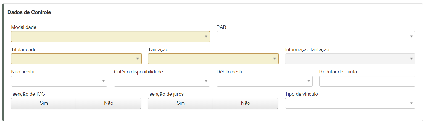
Task: Expand the Débito cesta dropdown
Action: (x=264, y=81)
